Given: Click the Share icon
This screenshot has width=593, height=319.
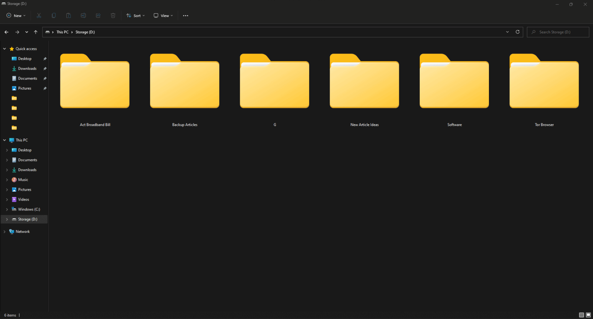Looking at the screenshot, I should click(x=98, y=15).
